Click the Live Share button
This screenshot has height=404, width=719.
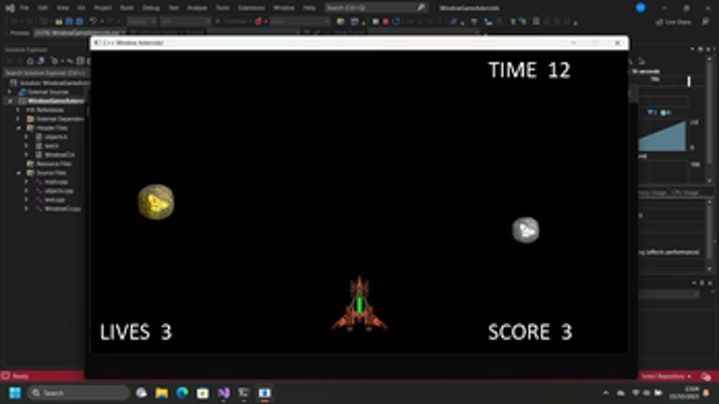pyautogui.click(x=674, y=22)
